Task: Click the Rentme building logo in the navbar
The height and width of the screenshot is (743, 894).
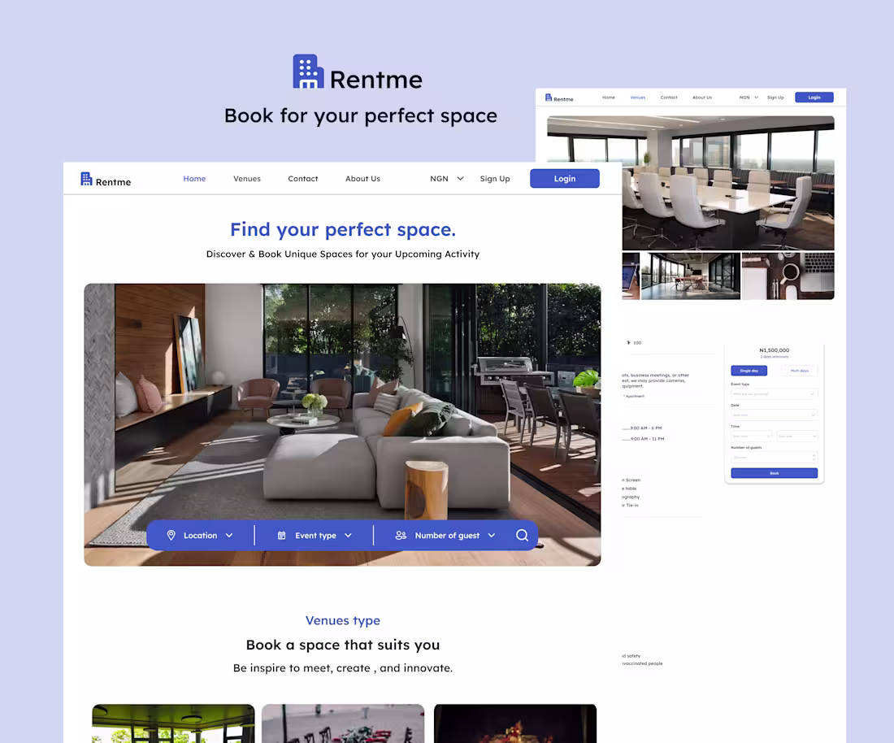Action: [x=87, y=178]
